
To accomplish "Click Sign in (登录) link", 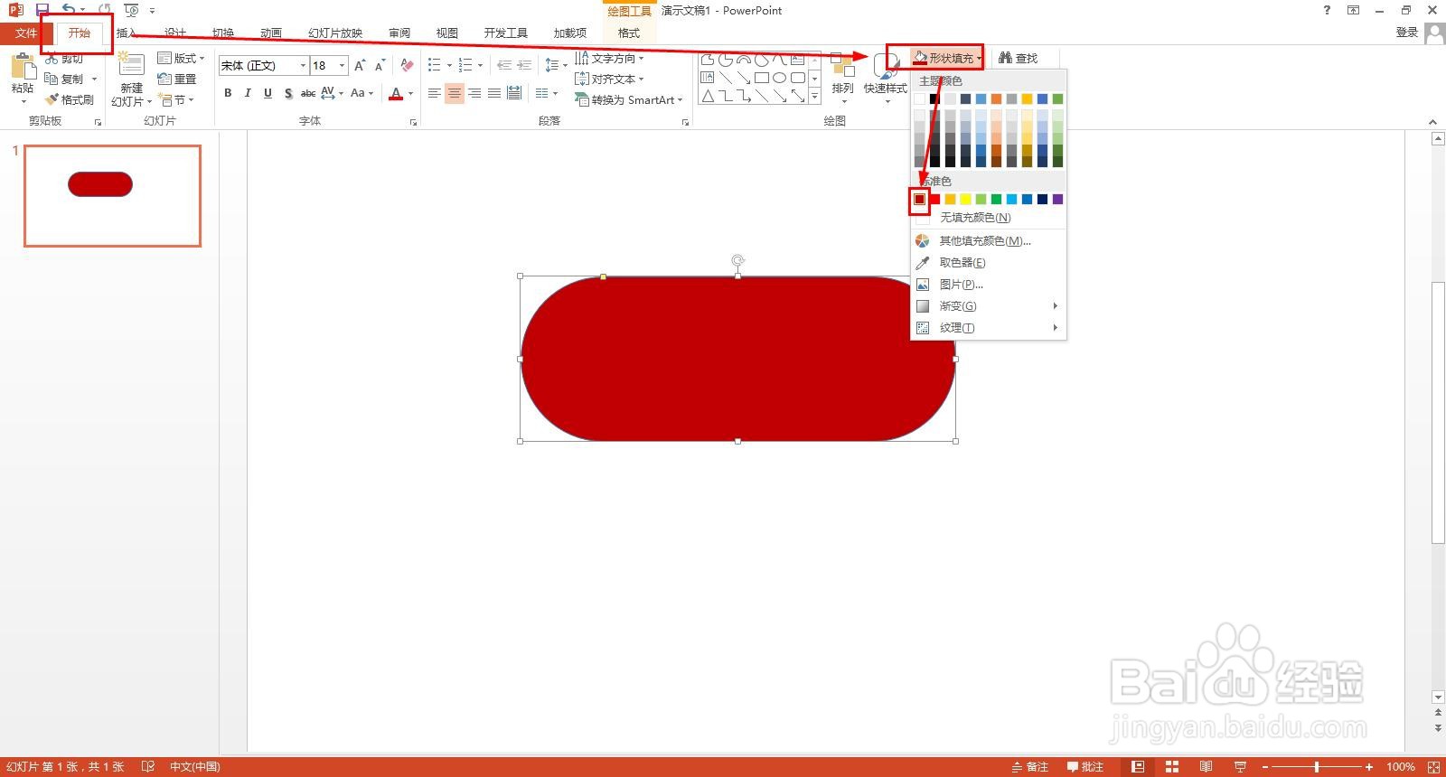I will (x=1407, y=32).
